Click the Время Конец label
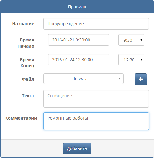 [x=27, y=63]
